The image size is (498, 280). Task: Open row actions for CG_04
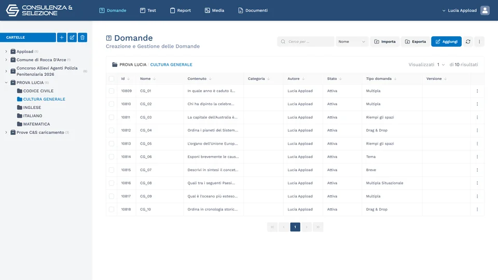tap(477, 130)
